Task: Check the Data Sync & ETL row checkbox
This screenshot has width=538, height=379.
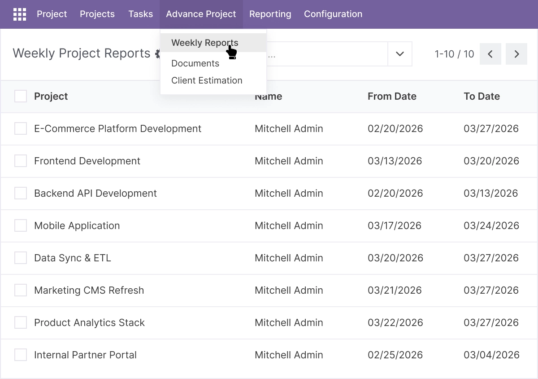Action: (x=21, y=258)
